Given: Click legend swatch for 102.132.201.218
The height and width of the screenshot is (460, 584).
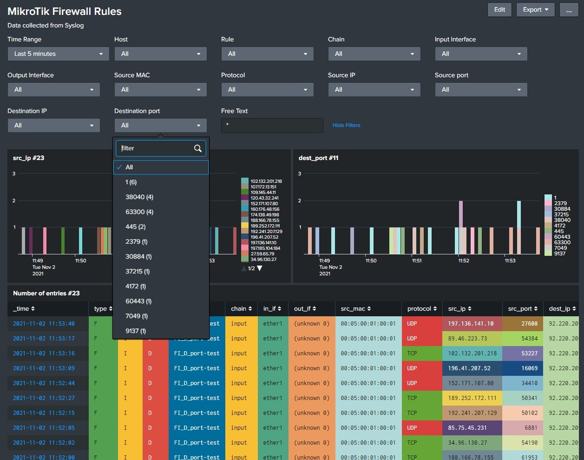Looking at the screenshot, I should pos(245,181).
